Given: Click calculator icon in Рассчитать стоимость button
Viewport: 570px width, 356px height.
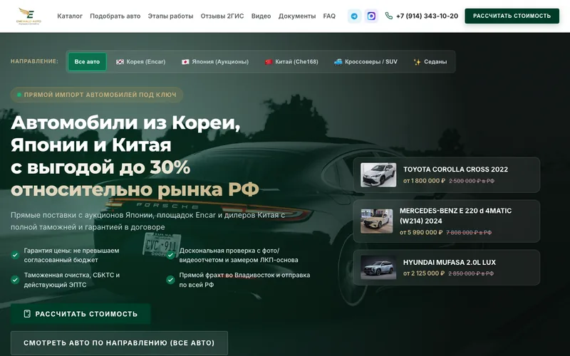Looking at the screenshot, I should (27, 314).
